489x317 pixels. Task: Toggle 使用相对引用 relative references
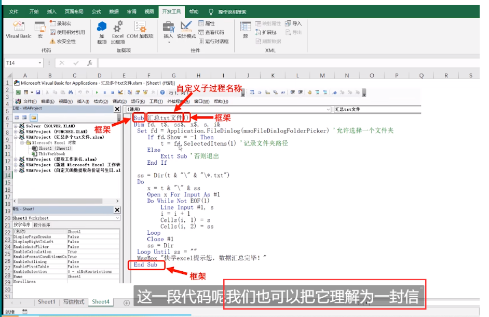[x=67, y=32]
